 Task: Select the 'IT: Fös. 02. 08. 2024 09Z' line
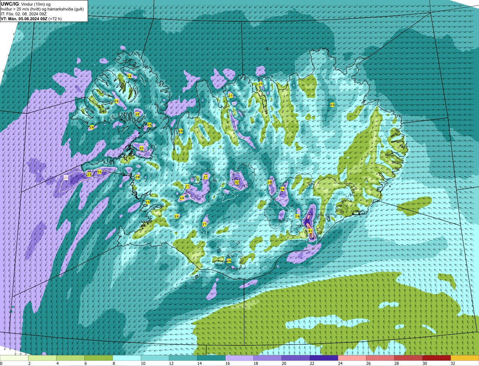pyautogui.click(x=24, y=14)
